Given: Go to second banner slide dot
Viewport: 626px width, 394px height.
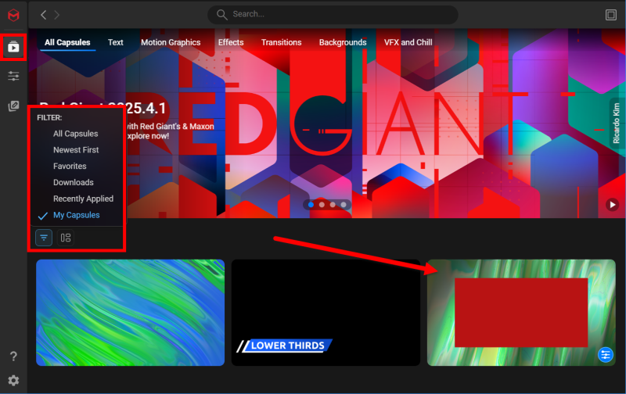Looking at the screenshot, I should pos(322,205).
